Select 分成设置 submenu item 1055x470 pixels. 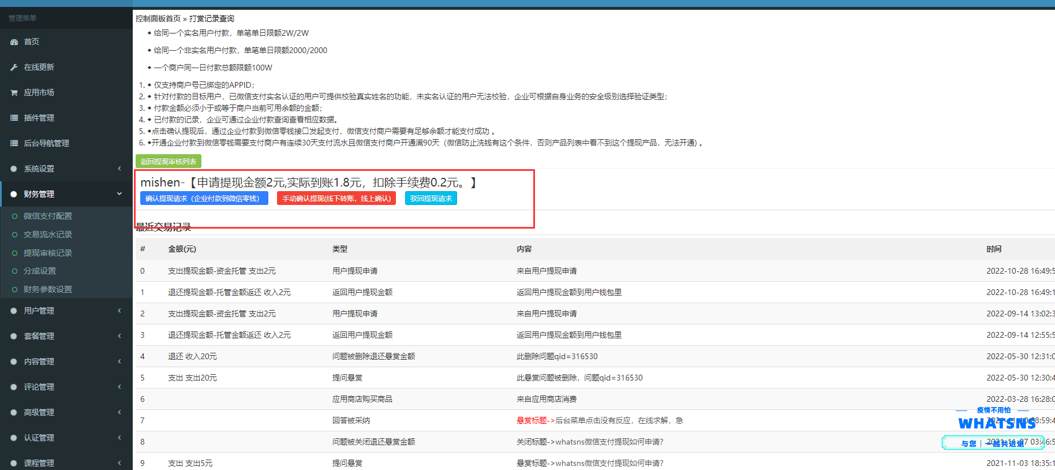tap(40, 271)
